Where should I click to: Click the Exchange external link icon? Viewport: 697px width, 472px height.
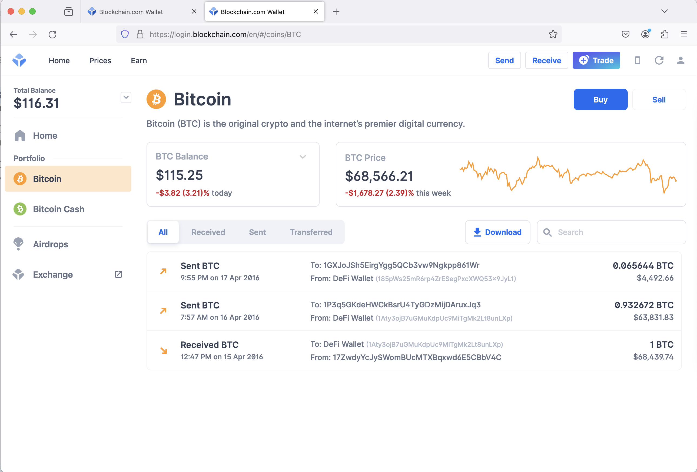(x=118, y=274)
